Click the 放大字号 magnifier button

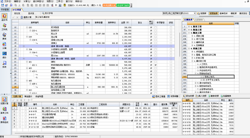pyautogui.click(x=47, y=13)
